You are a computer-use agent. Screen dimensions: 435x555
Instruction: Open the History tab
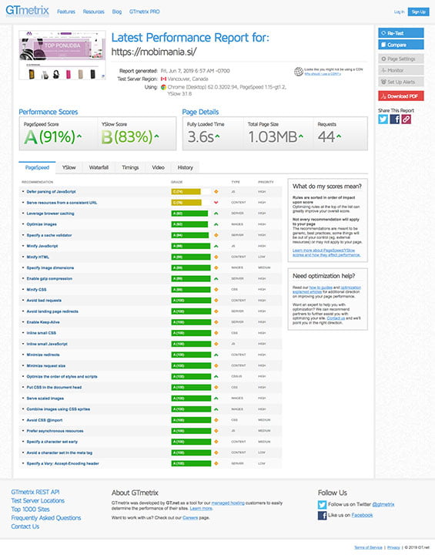click(x=185, y=167)
